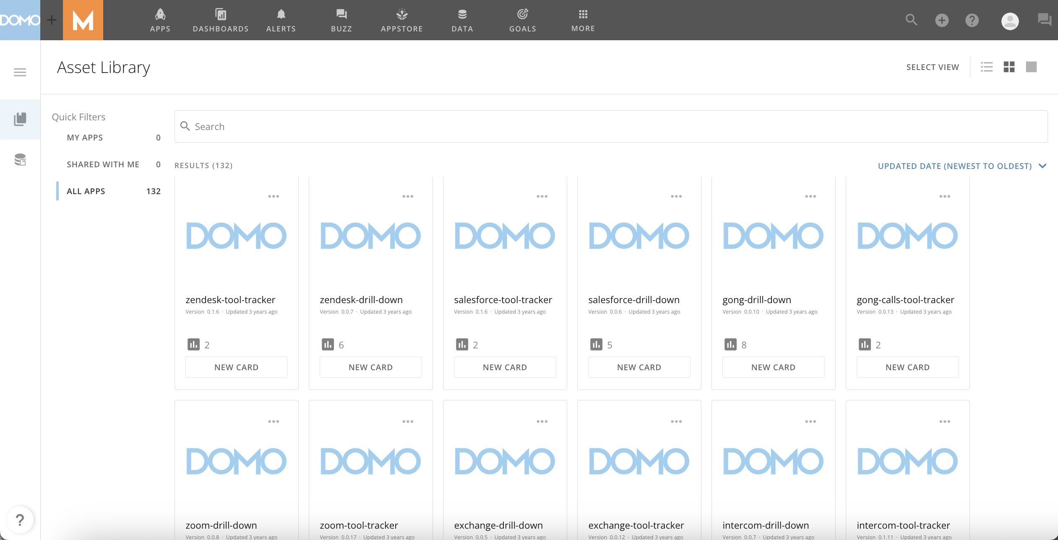Open the Appstore icon in the top bar
This screenshot has width=1058, height=540.
point(401,20)
